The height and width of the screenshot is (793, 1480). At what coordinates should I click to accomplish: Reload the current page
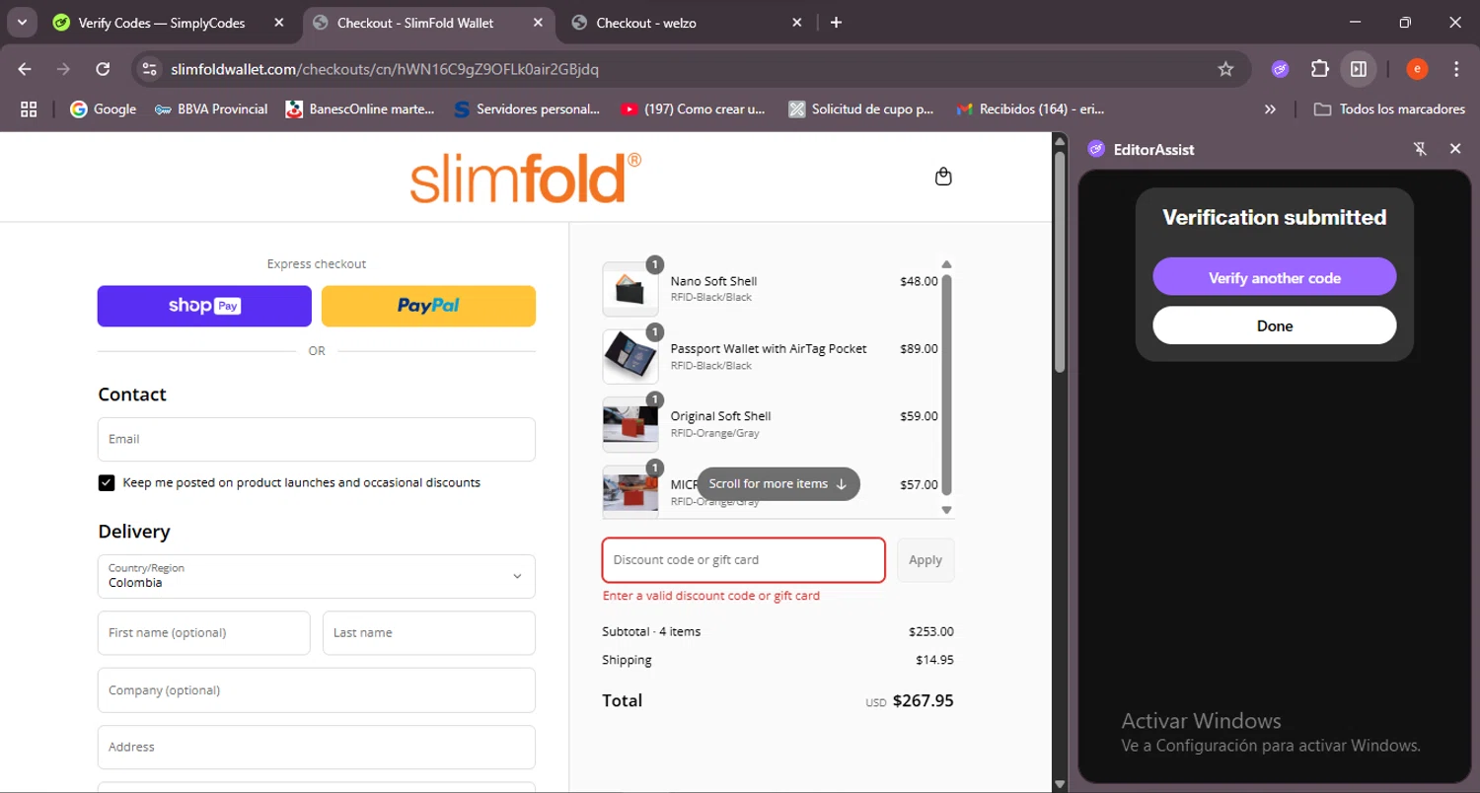(103, 69)
